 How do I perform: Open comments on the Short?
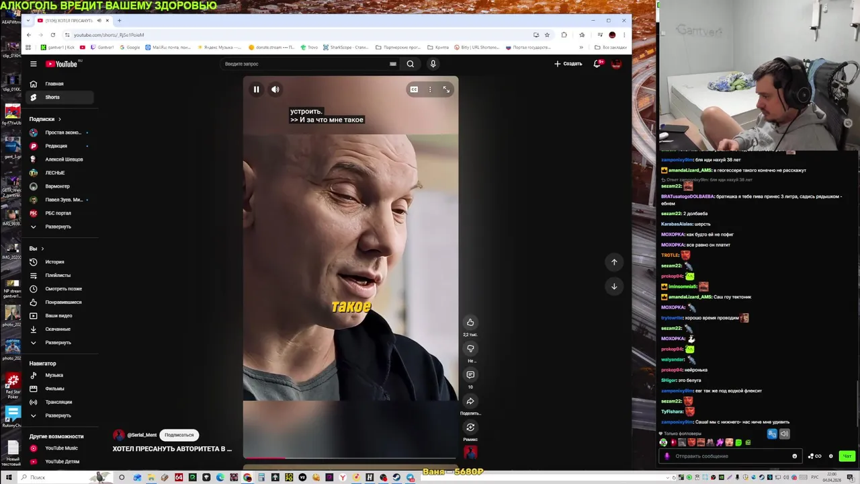tap(470, 375)
